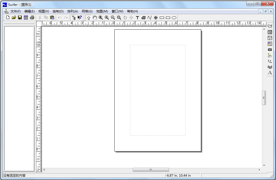The height and width of the screenshot is (180, 276).
Task: Click the Shaded Relief Map icon
Action: pyautogui.click(x=270, y=56)
